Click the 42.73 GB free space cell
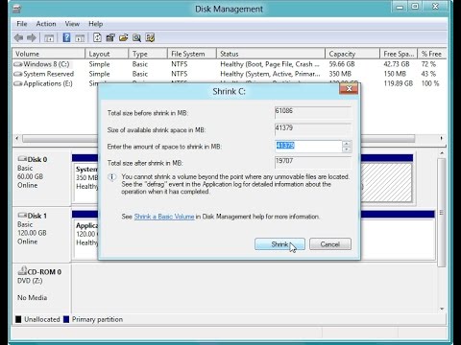Image resolution: width=461 pixels, height=345 pixels. 397,64
